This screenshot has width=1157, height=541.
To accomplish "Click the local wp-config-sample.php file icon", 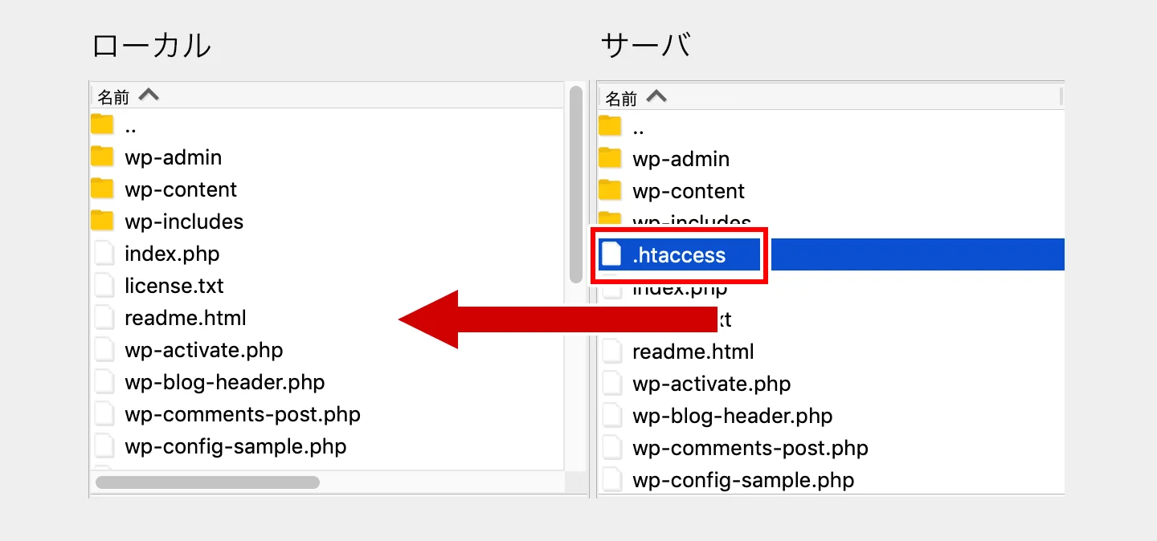I will tap(104, 446).
